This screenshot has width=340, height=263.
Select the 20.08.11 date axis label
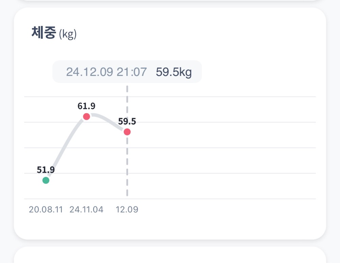[46, 209]
